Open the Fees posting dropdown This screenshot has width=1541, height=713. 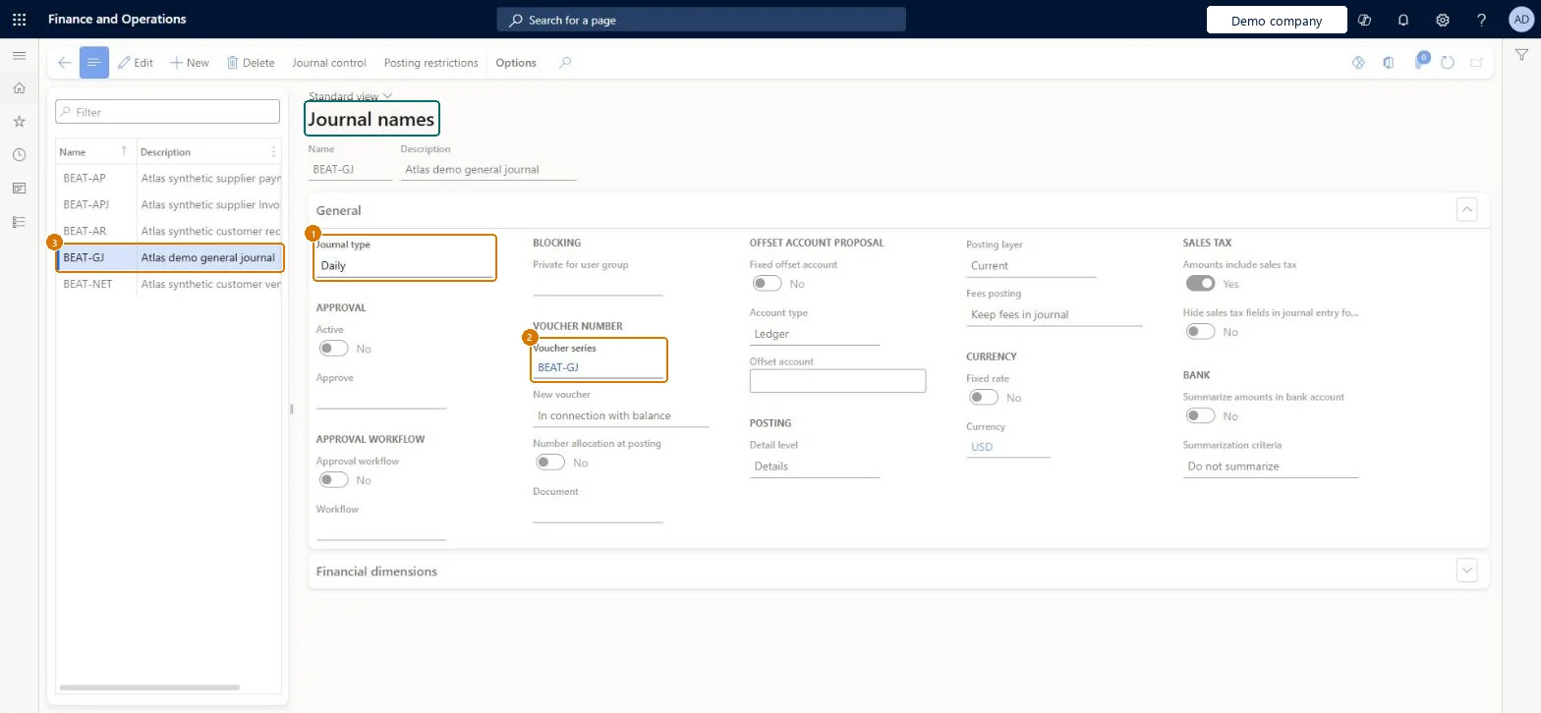pos(1055,315)
